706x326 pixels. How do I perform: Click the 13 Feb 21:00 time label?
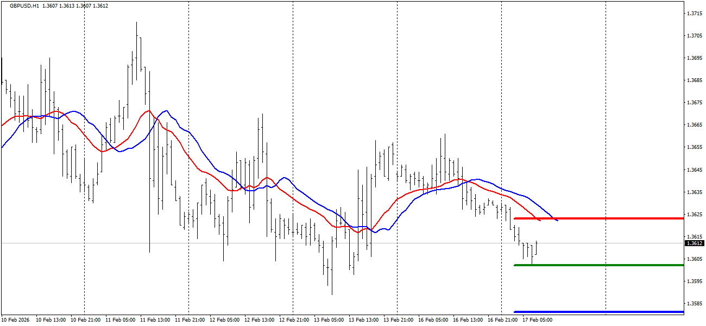(x=398, y=320)
